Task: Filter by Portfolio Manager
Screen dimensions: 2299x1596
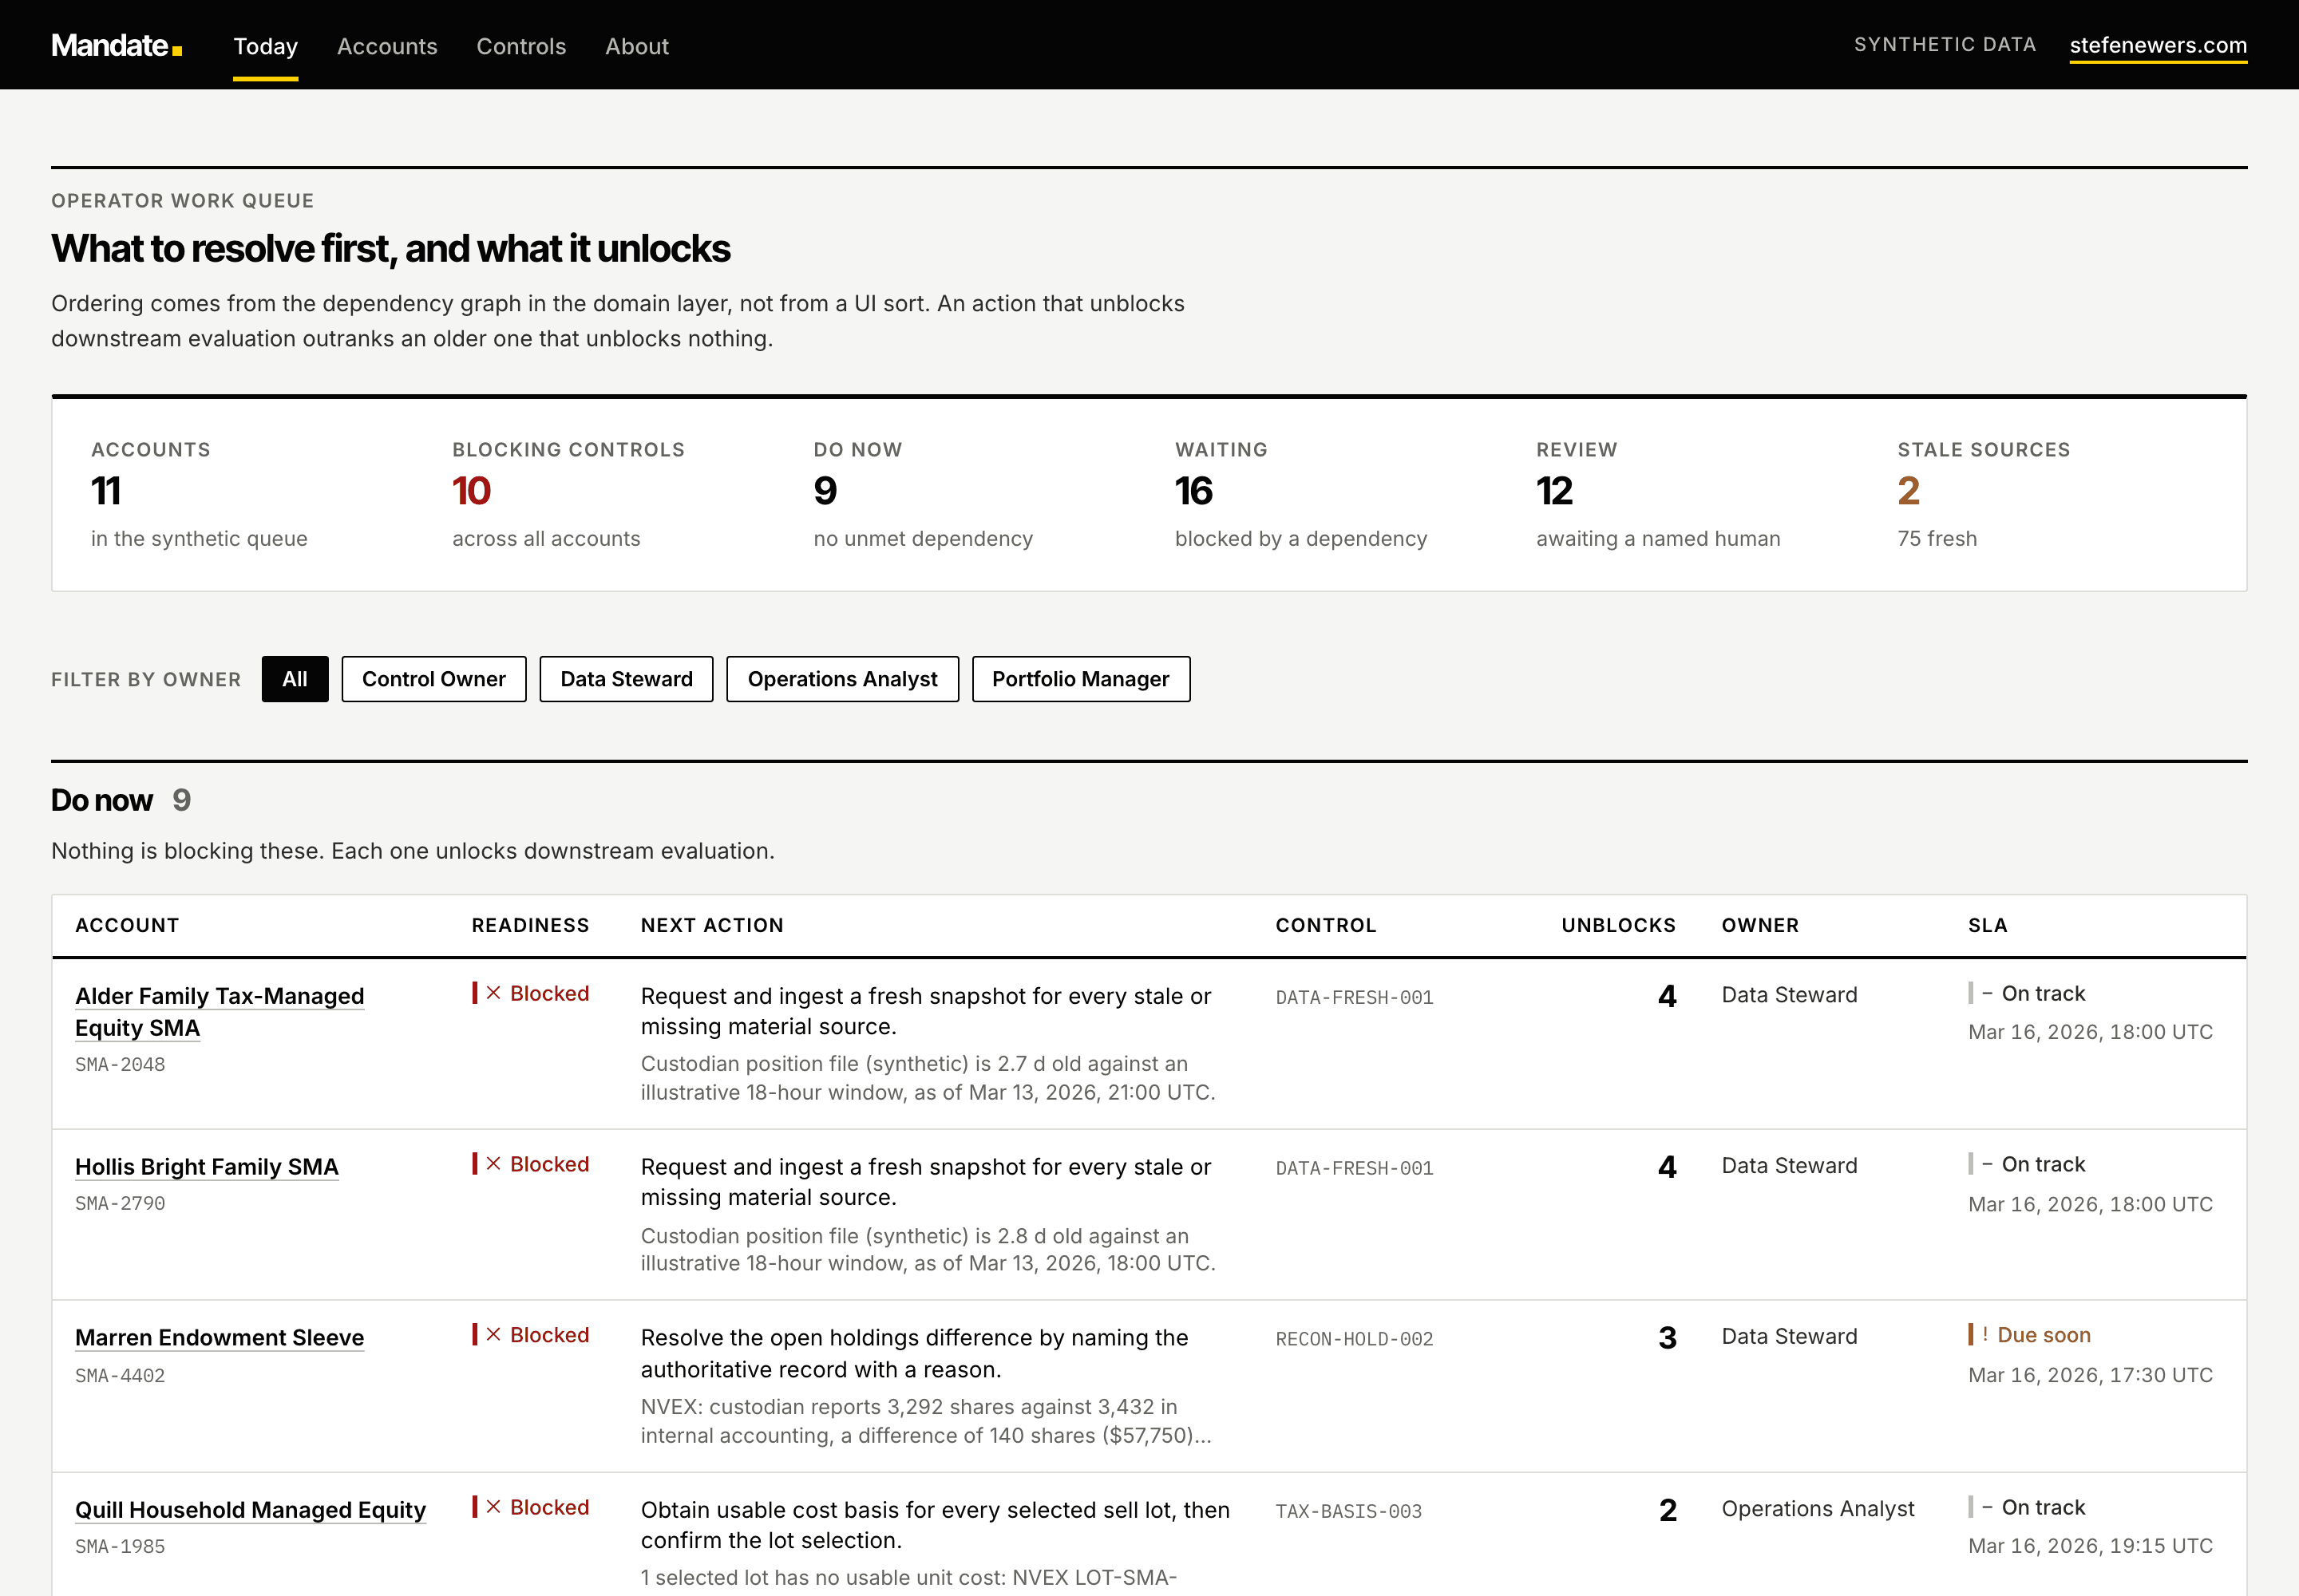Action: pyautogui.click(x=1081, y=679)
